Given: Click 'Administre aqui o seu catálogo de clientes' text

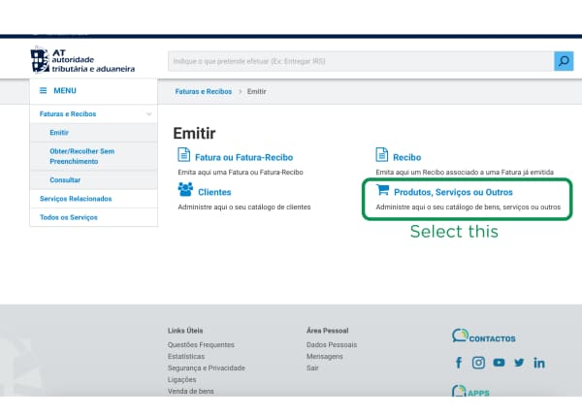Looking at the screenshot, I should pyautogui.click(x=244, y=208).
